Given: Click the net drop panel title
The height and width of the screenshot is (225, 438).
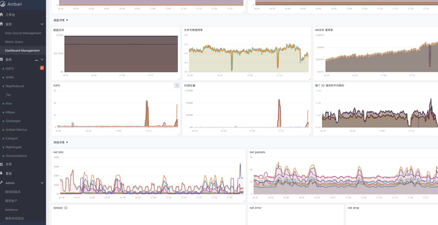Looking at the screenshot, I should click(x=353, y=208).
